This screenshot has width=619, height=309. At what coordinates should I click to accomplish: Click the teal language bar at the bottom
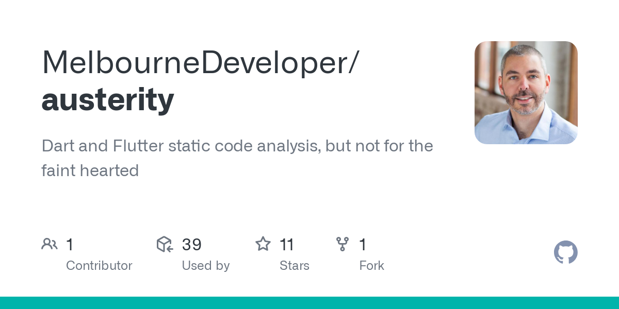click(309, 303)
